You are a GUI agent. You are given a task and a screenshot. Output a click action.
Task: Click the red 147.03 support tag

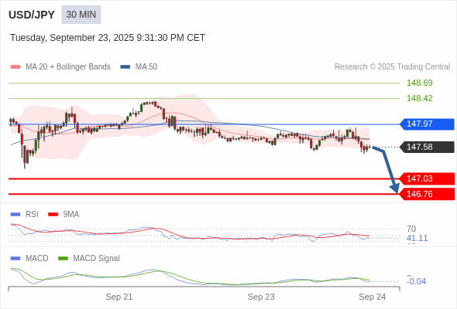click(x=427, y=178)
